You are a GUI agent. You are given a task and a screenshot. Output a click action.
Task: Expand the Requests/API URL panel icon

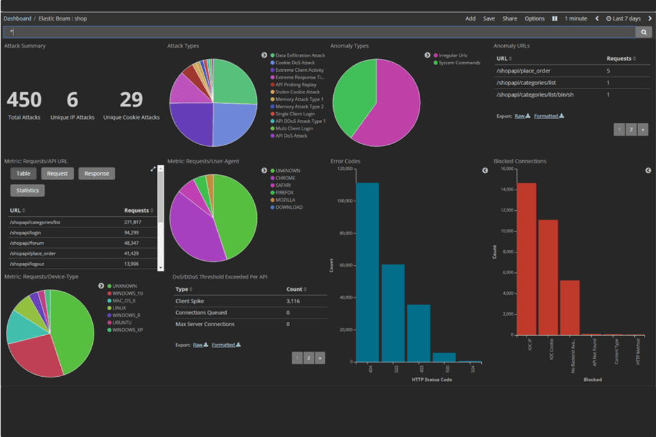click(x=153, y=169)
